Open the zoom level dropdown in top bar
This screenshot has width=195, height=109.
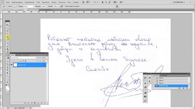point(97,2)
